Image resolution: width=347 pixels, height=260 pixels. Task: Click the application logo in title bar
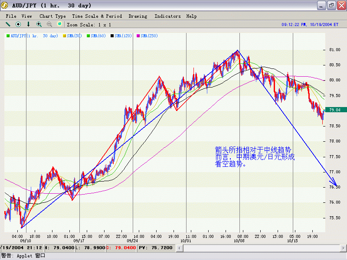coord(5,6)
